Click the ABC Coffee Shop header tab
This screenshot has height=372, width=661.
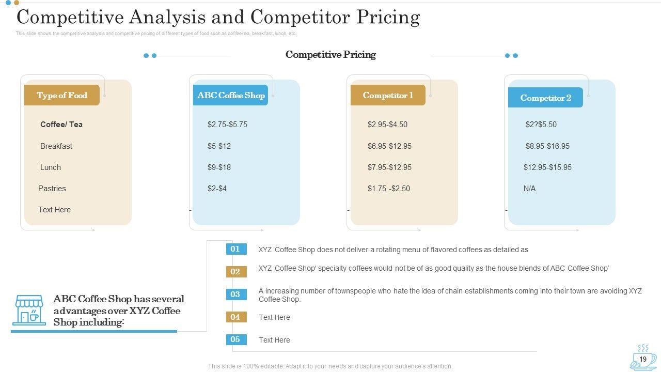pyautogui.click(x=231, y=96)
